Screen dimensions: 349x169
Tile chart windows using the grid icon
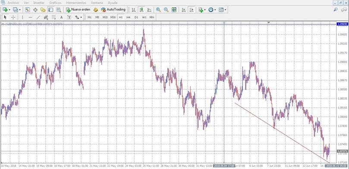pos(174,10)
